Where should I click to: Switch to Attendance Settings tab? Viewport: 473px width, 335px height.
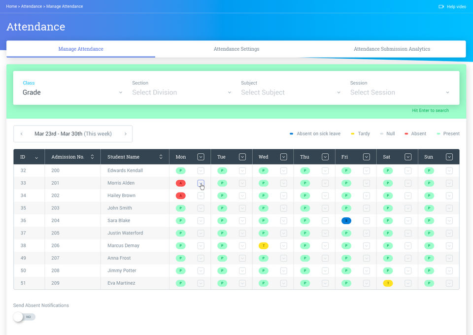tap(236, 49)
